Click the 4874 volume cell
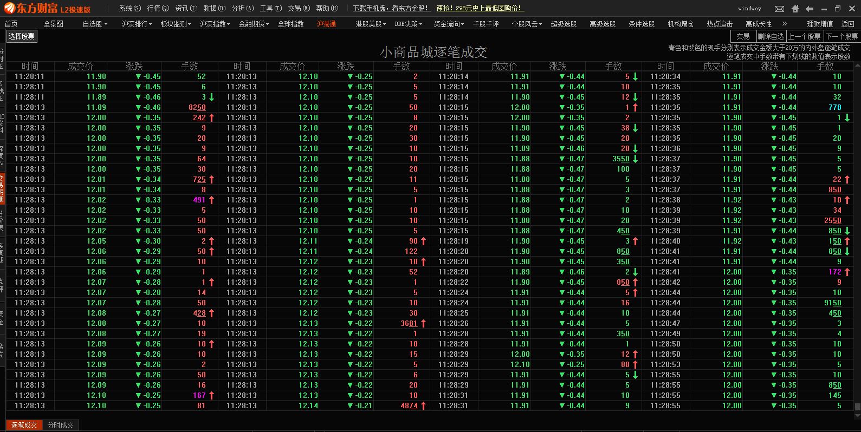The image size is (861, 432). pos(409,405)
